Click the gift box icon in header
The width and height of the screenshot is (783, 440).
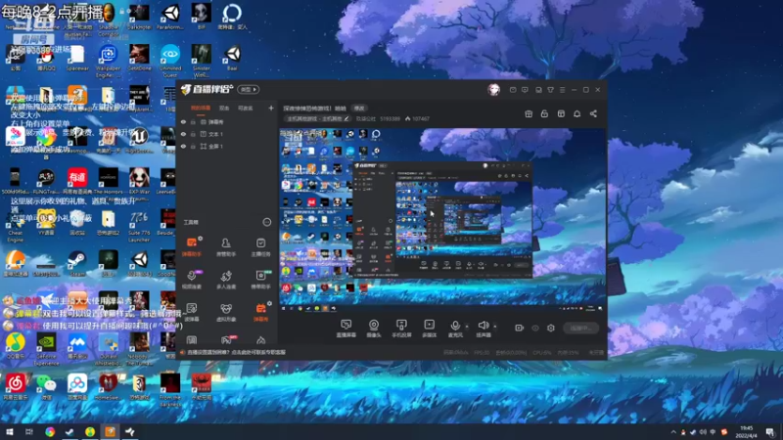pos(529,113)
